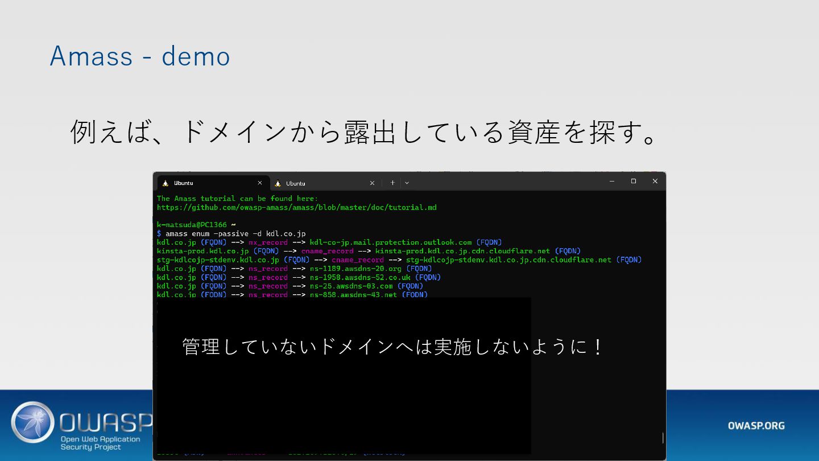Click the Tux icon on first tab
Viewport: 819px width, 461px height.
point(166,183)
